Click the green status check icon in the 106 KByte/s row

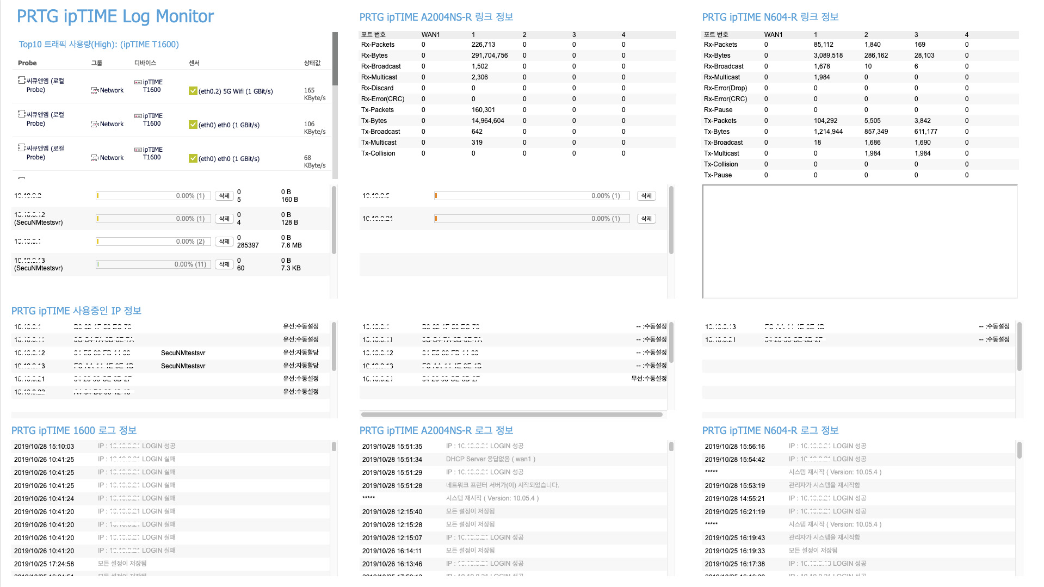point(193,125)
